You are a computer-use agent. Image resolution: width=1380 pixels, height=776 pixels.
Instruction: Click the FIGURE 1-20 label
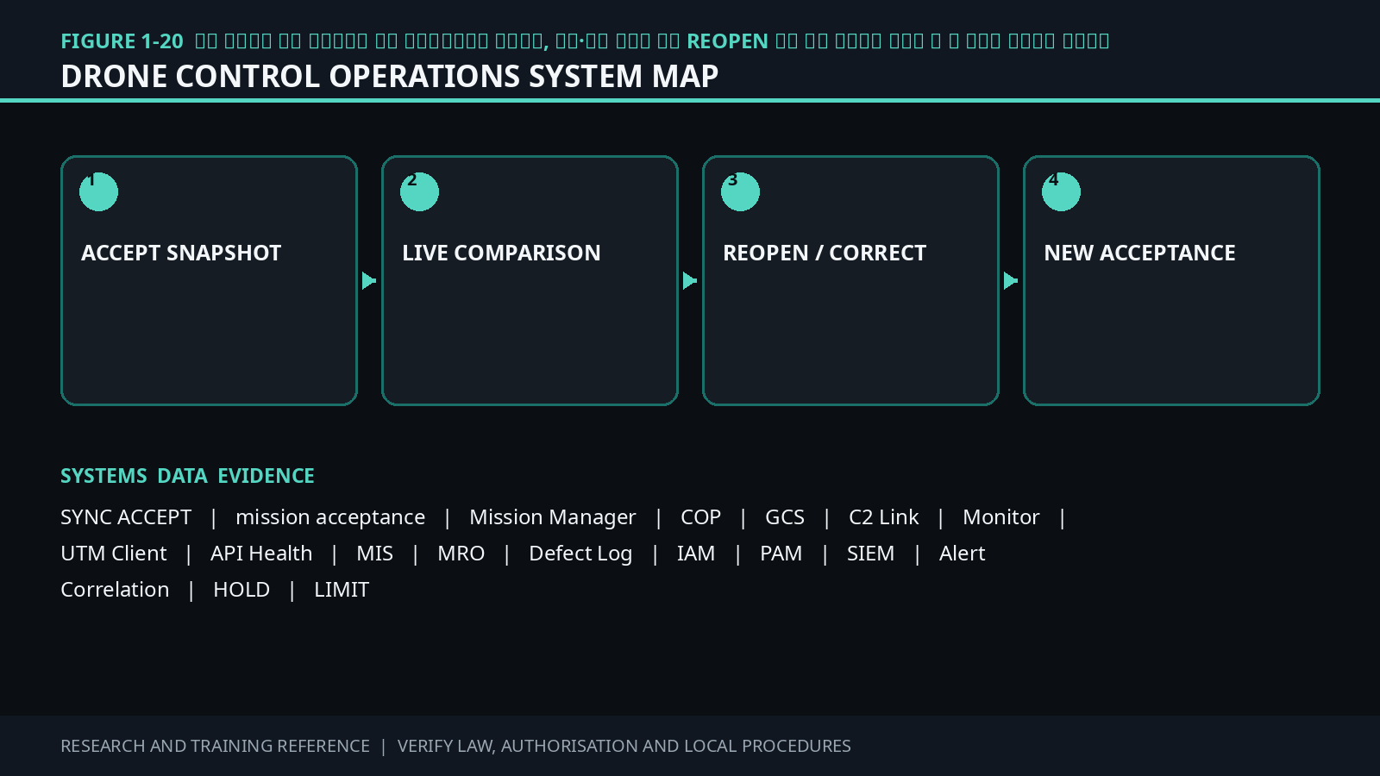click(122, 41)
